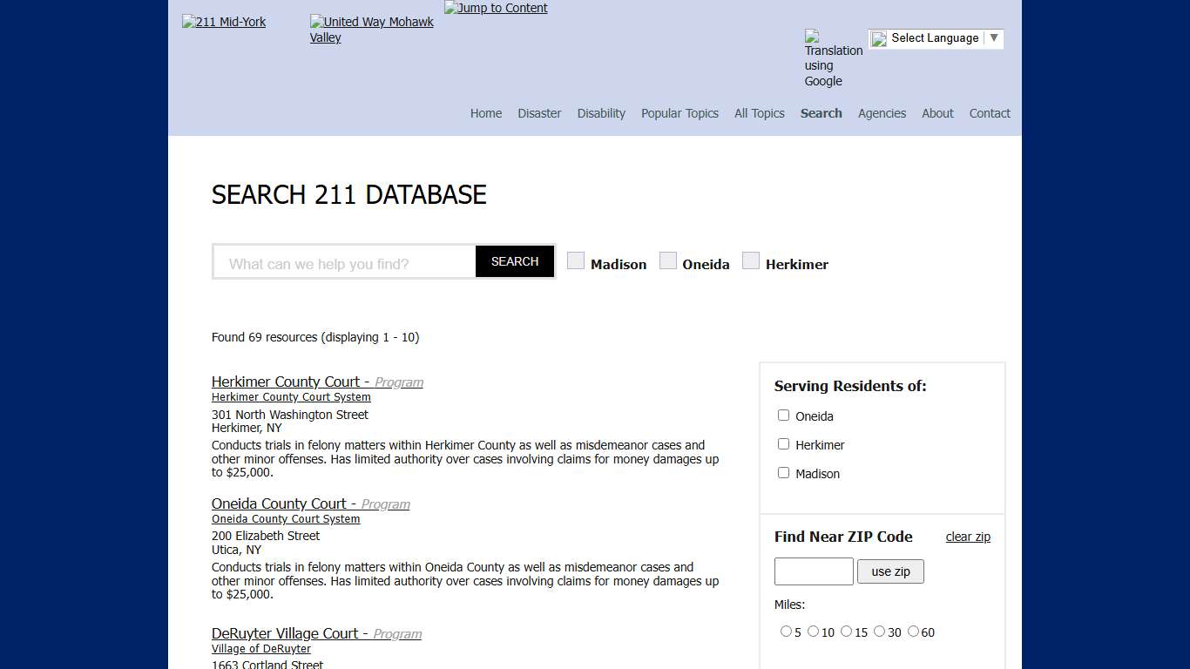This screenshot has height=669, width=1190.
Task: Enable the Madison checkbox beside the search bar
Action: (x=576, y=260)
